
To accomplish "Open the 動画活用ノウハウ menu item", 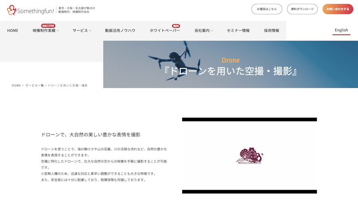I will 120,30.
